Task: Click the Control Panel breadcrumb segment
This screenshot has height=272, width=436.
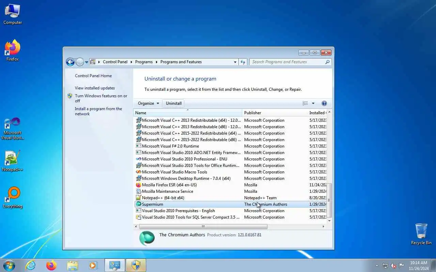Action: click(115, 62)
